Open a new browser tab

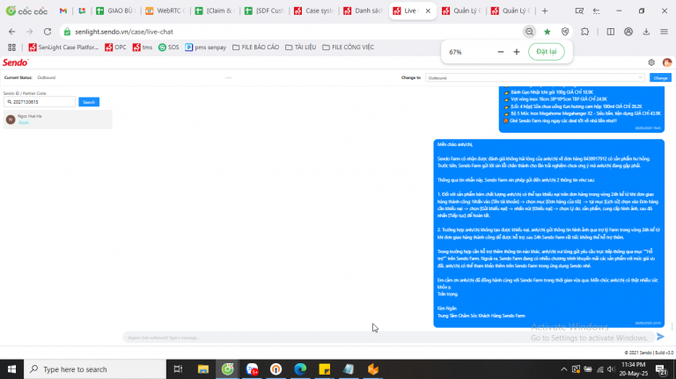(x=545, y=11)
